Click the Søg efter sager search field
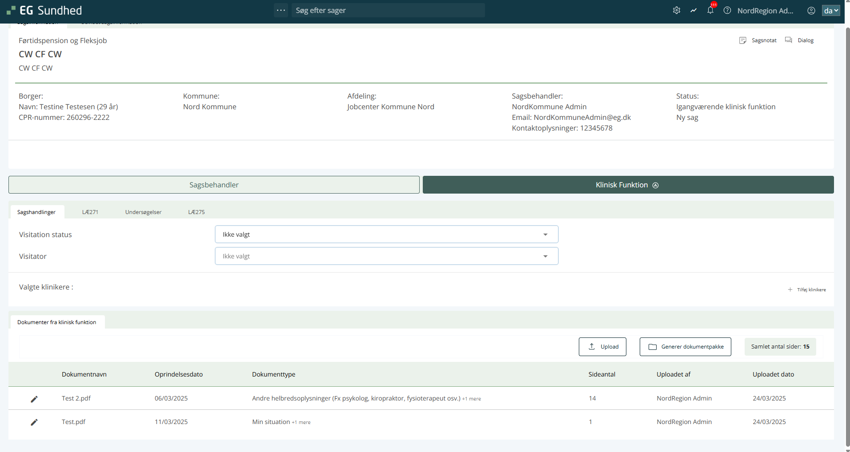This screenshot has height=452, width=850. tap(388, 10)
